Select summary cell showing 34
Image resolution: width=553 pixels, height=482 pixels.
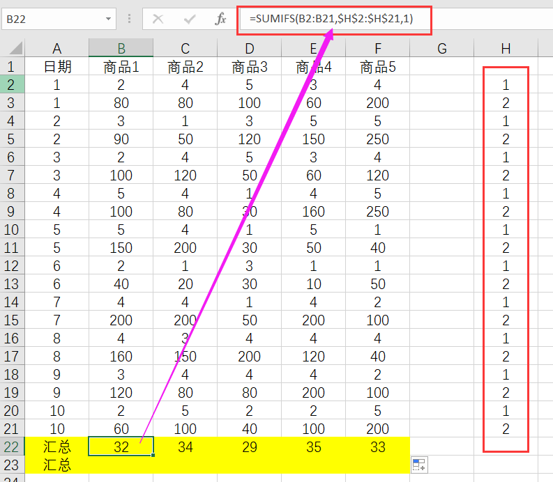point(185,446)
